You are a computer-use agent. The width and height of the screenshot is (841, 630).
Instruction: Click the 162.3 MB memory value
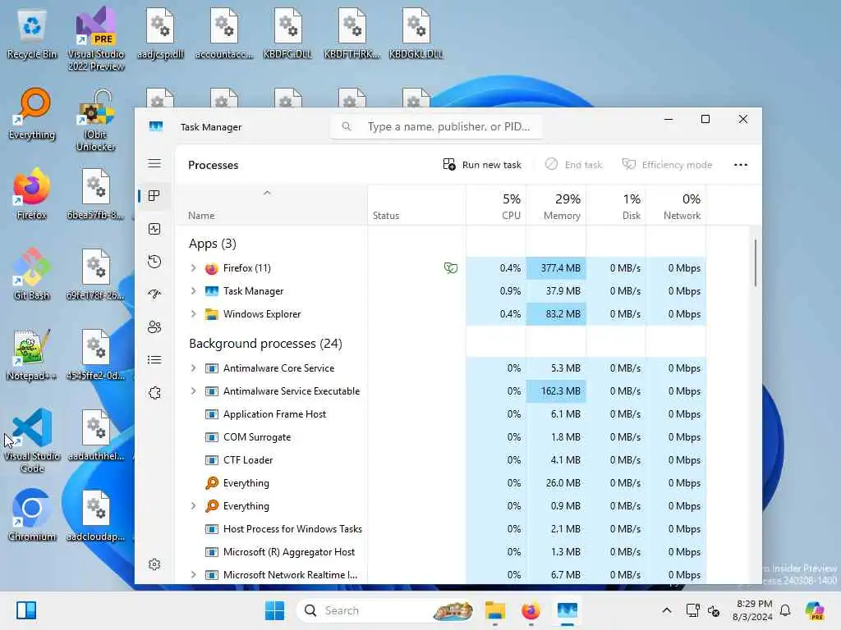556,391
